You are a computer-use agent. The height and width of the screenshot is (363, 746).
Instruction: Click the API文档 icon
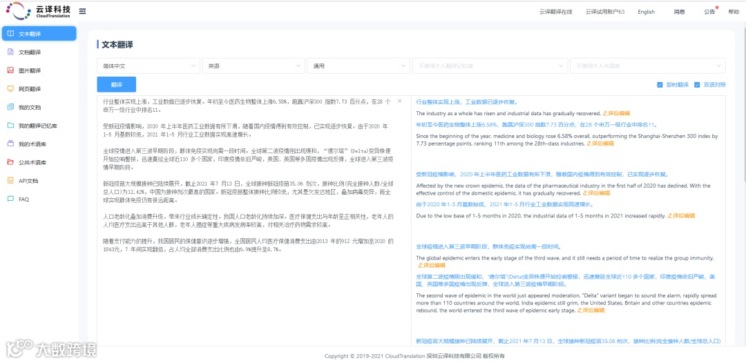[x=10, y=181]
